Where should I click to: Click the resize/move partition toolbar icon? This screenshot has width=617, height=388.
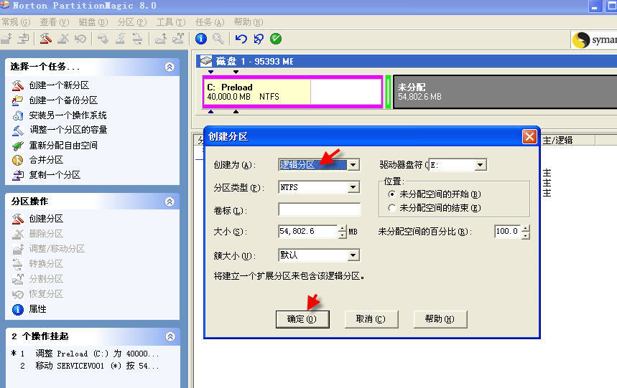tap(6, 39)
